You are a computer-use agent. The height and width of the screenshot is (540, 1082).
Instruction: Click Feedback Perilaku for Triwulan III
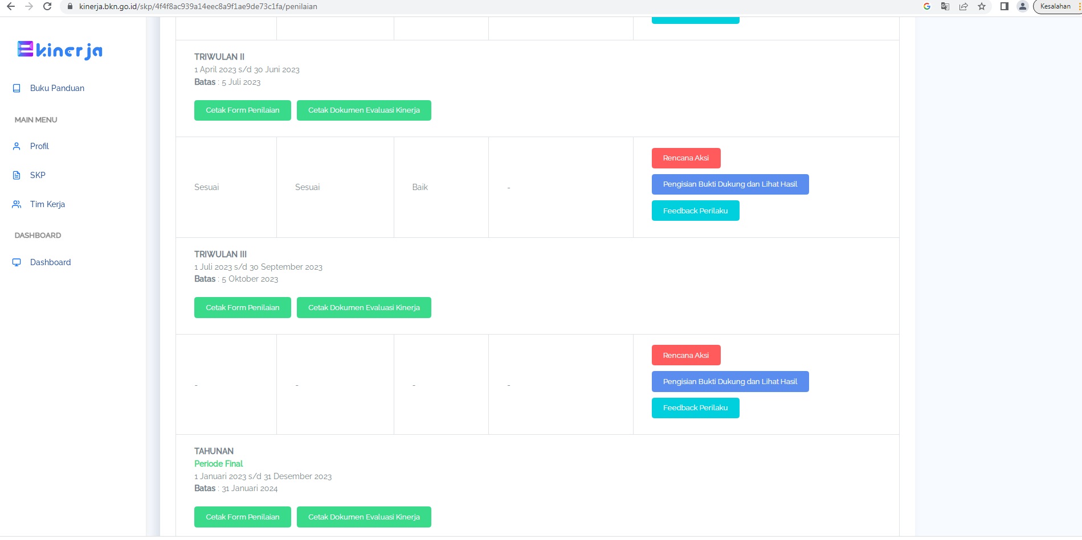[x=695, y=408]
